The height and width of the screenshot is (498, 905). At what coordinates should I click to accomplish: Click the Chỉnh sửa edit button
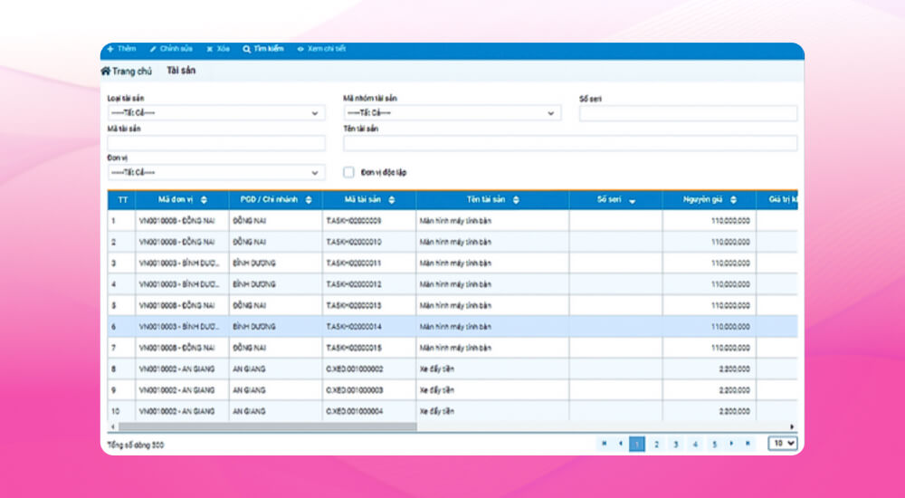pos(171,49)
